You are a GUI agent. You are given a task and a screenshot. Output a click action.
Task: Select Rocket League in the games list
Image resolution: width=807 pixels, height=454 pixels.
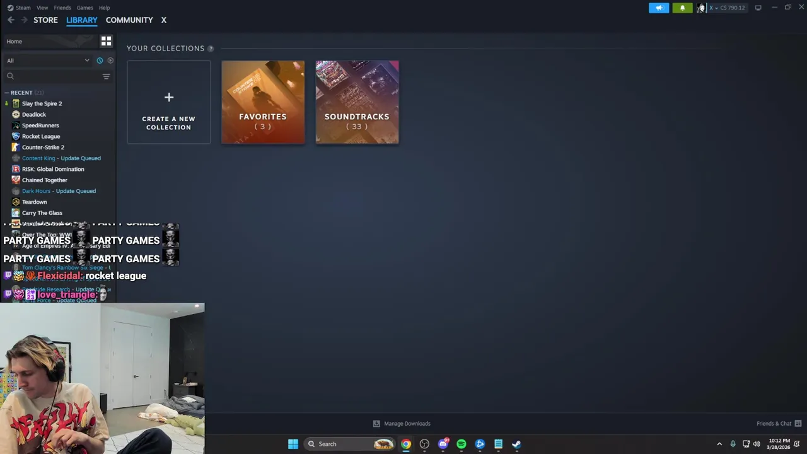(41, 136)
